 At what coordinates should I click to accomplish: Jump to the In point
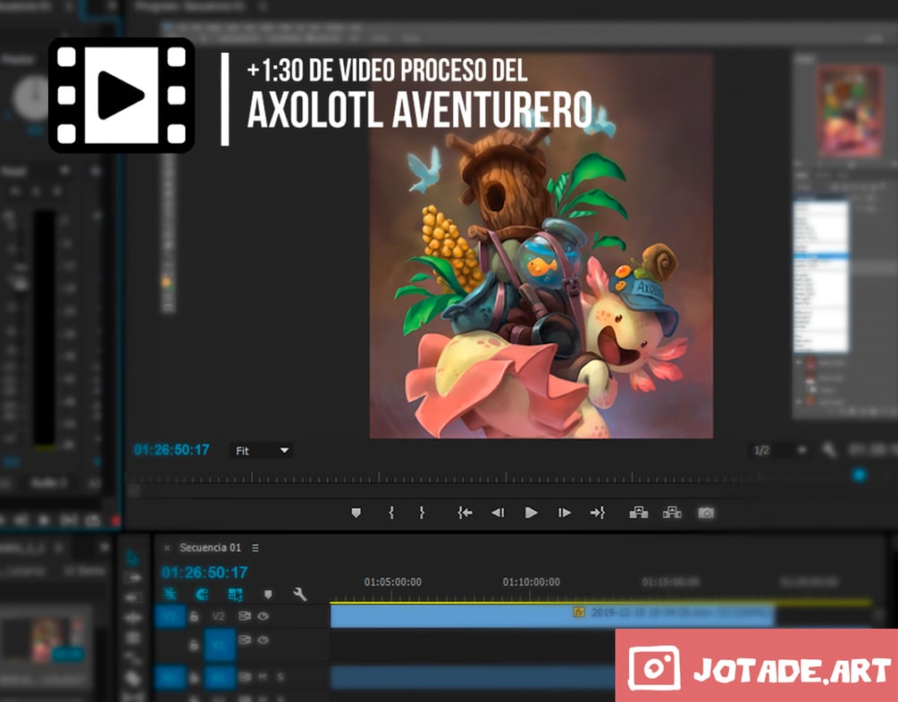465,513
